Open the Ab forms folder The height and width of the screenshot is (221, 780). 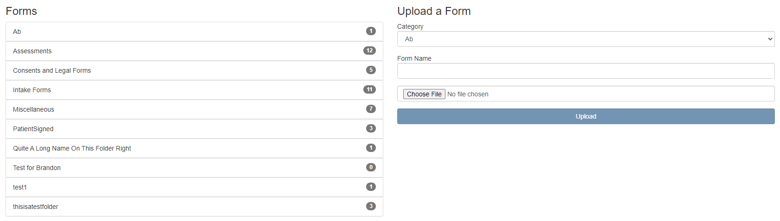point(17,32)
